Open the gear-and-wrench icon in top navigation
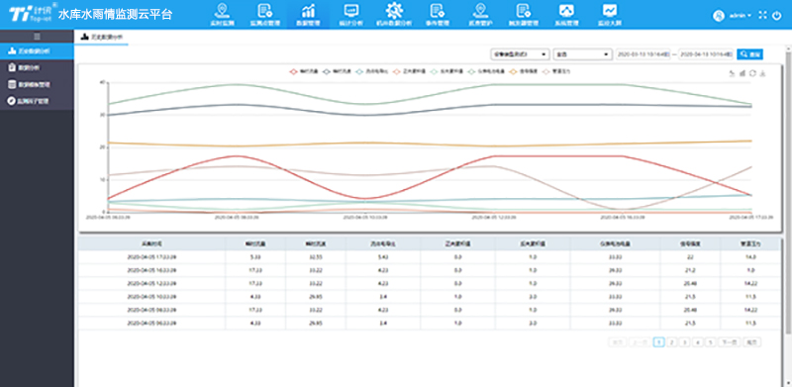This screenshot has width=792, height=387. click(394, 14)
